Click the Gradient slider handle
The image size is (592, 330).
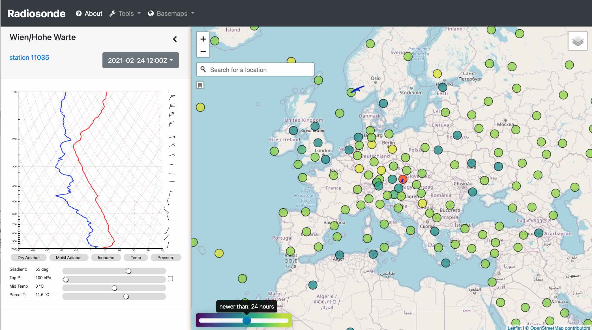(x=128, y=271)
